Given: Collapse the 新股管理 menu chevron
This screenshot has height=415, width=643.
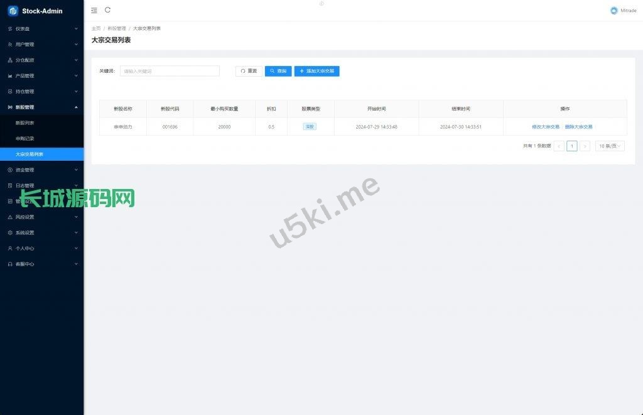Looking at the screenshot, I should coord(76,107).
